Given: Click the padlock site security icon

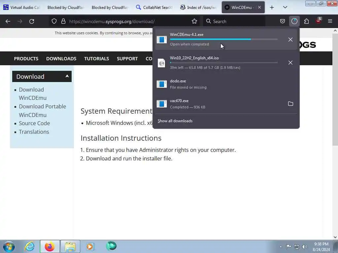Looking at the screenshot, I should pyautogui.click(x=63, y=21).
